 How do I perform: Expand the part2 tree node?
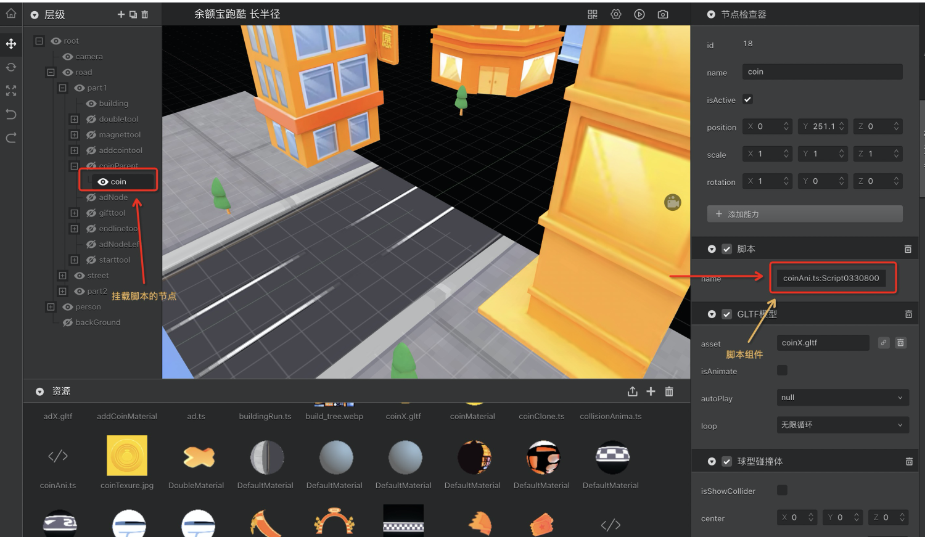coord(62,291)
